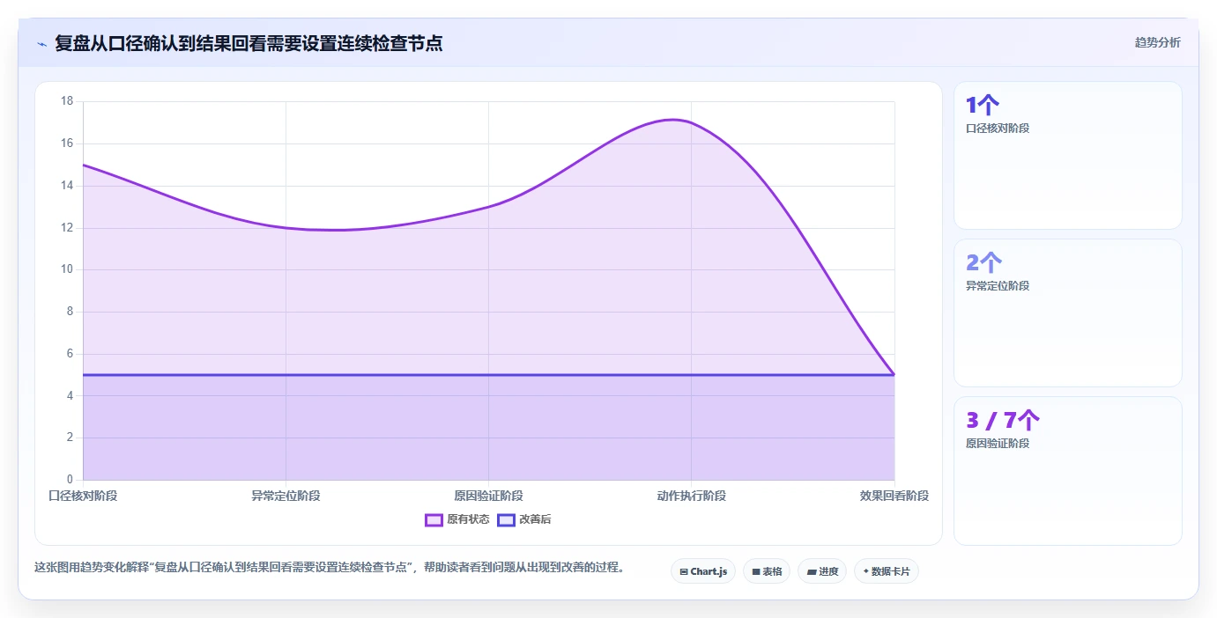Select the 数据卡片 tag chip
This screenshot has height=618, width=1217.
[887, 571]
